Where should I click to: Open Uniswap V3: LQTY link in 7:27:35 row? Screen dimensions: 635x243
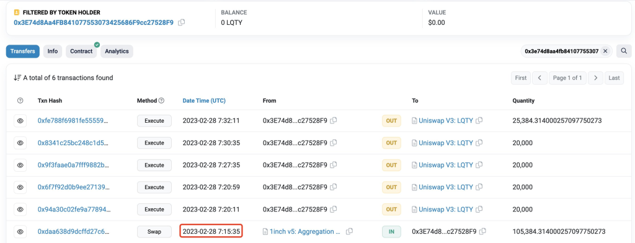click(445, 166)
